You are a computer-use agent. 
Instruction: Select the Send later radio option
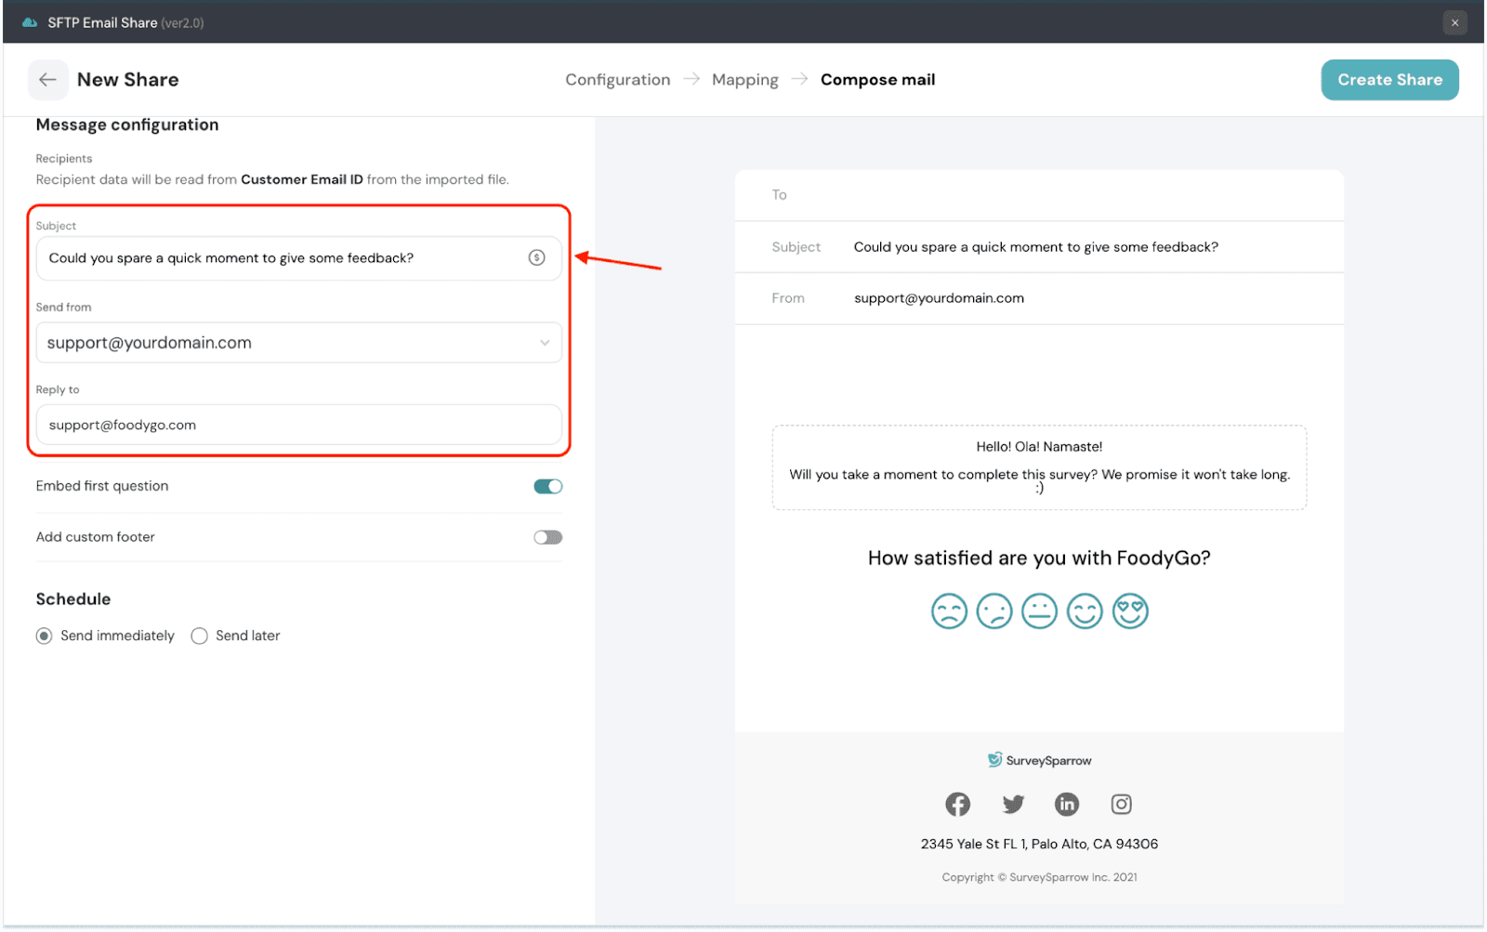199,636
